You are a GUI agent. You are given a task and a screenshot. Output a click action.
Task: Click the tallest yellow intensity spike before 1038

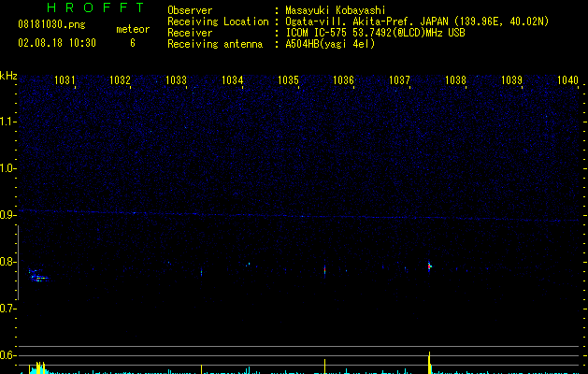pos(429,363)
